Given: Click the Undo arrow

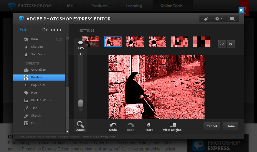Looking at the screenshot, I should click(113, 125).
